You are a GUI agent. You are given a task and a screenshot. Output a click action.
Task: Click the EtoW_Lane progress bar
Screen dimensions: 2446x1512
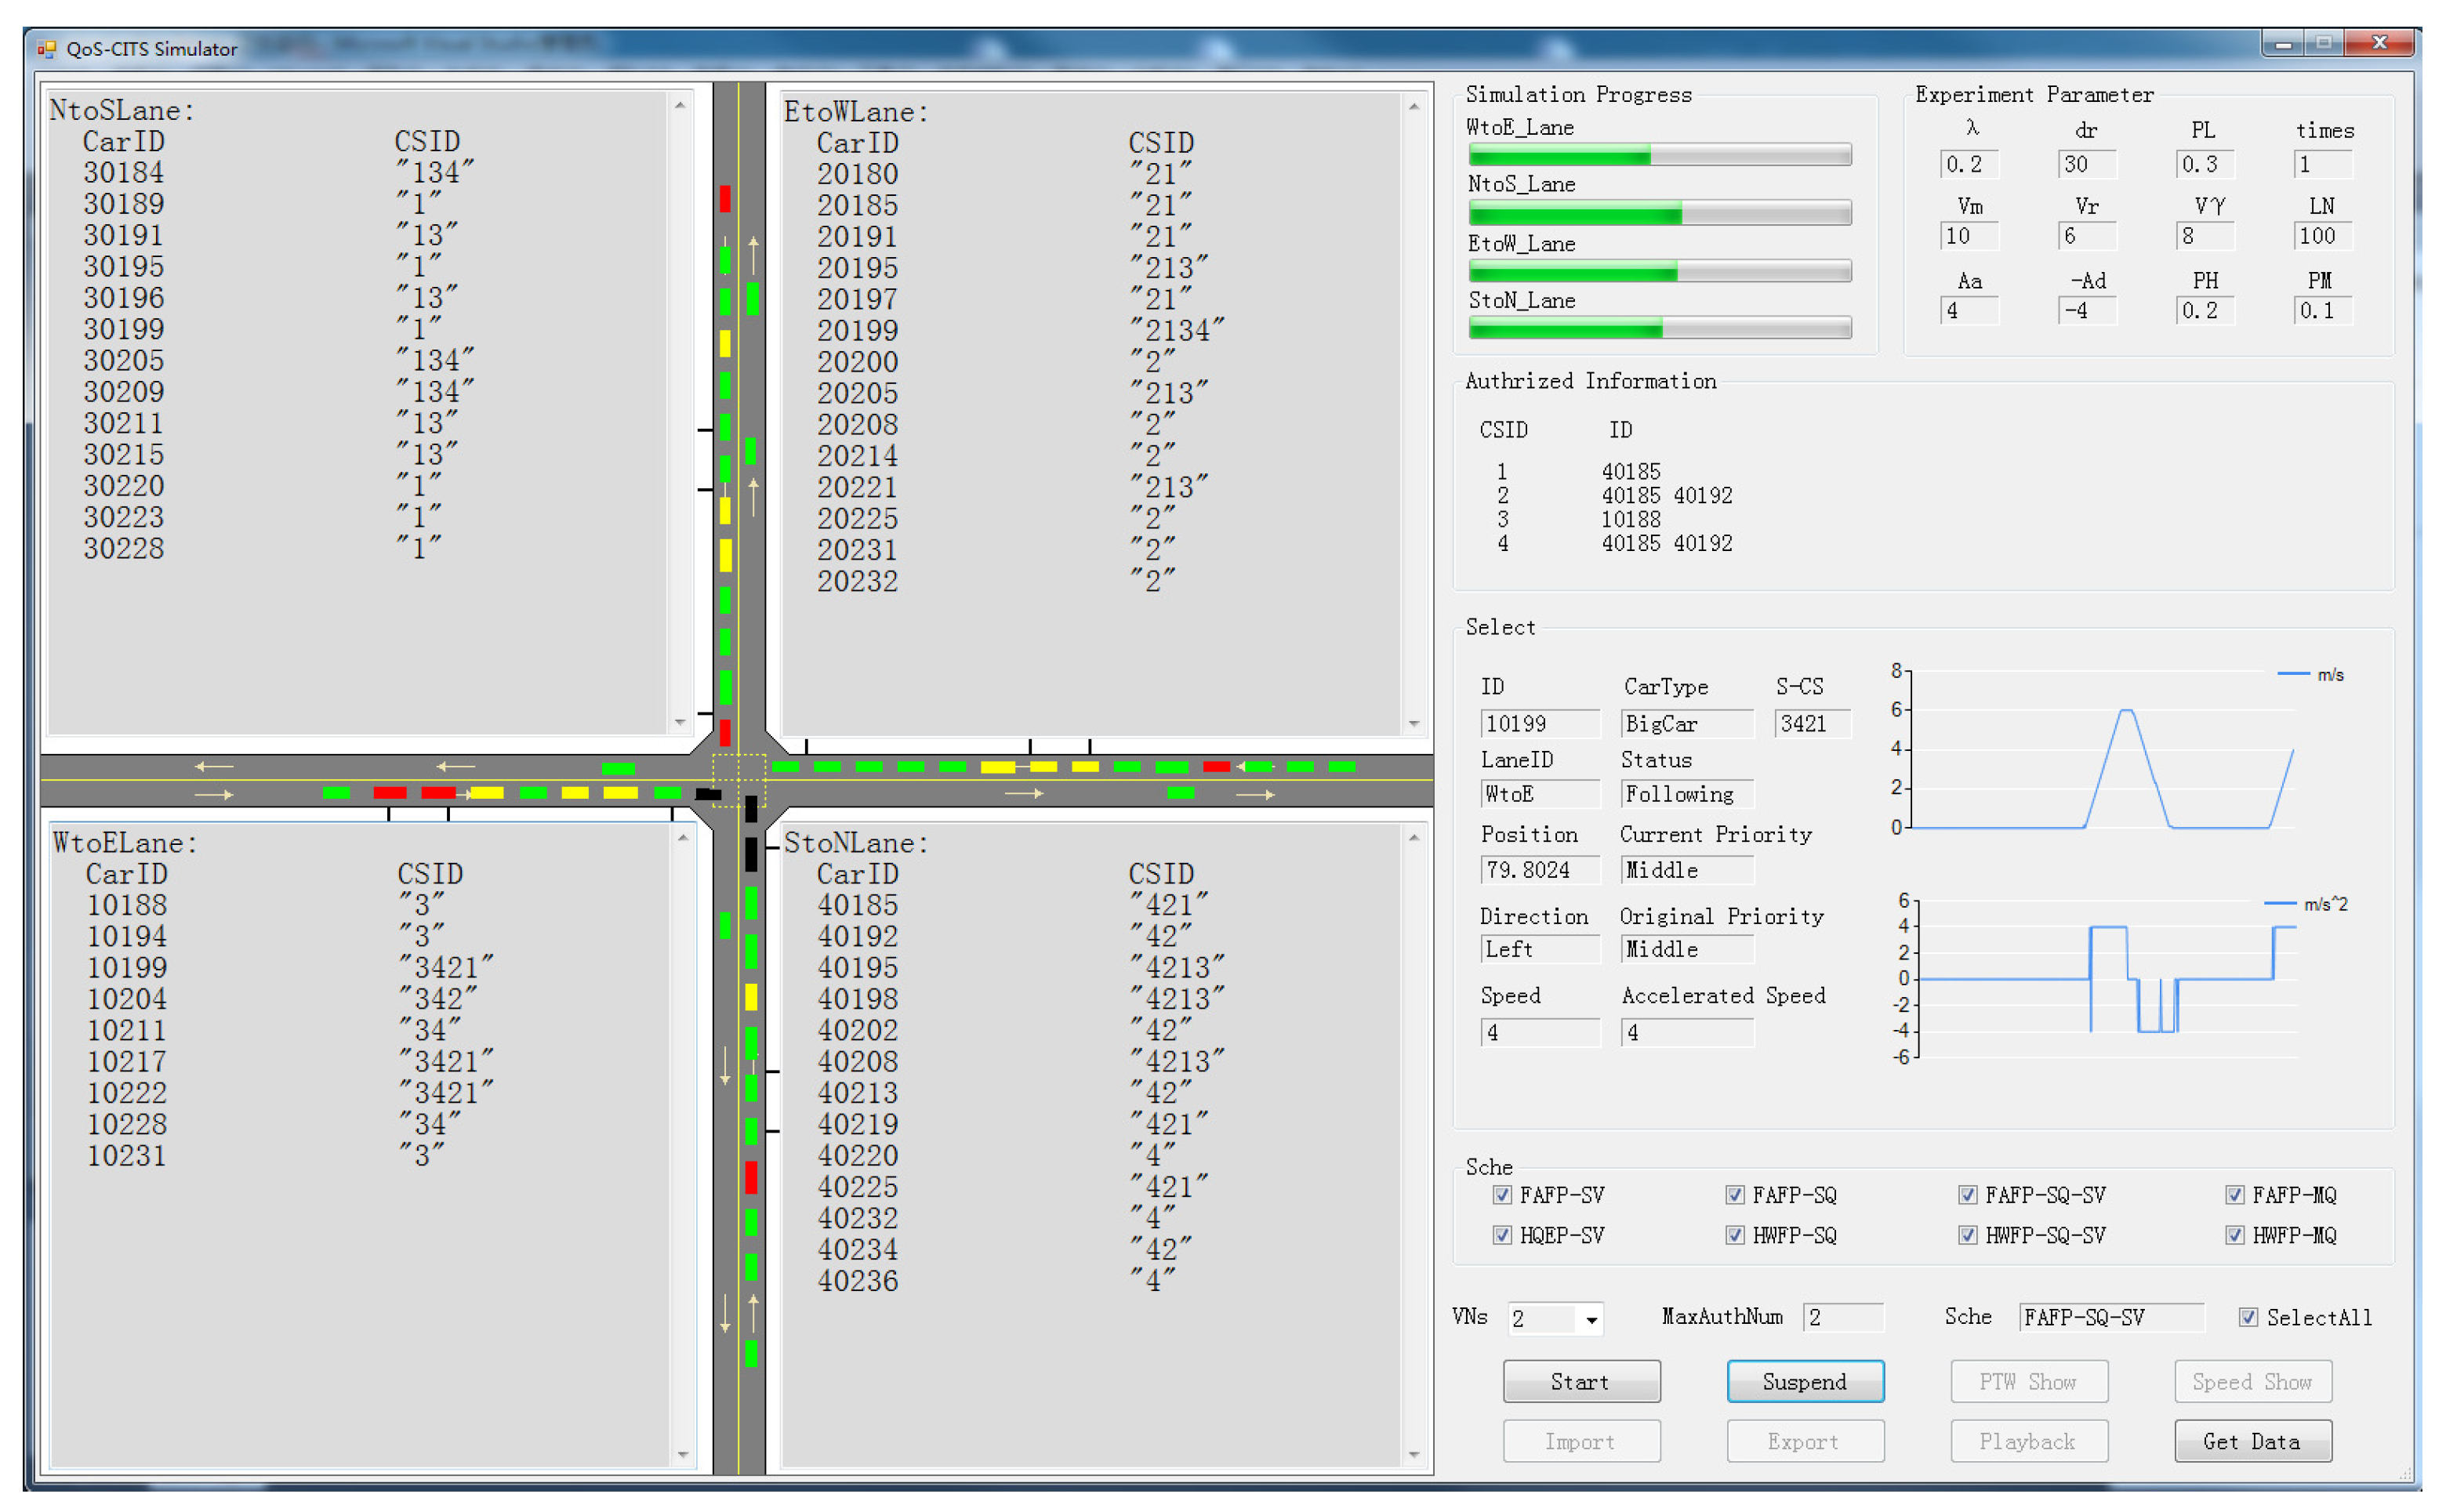tap(1659, 270)
